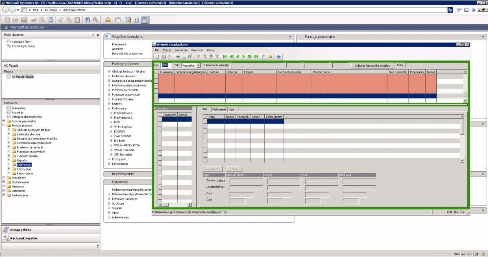Screen dimensions: 488x257
Task: Click the New record icon in Wnioski toolbar
Action: (x=157, y=57)
